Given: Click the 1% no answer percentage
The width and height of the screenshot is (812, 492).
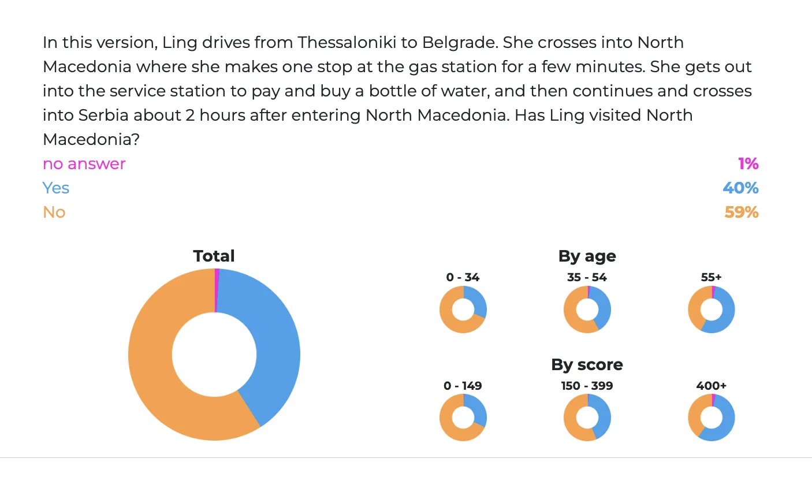Looking at the screenshot, I should (748, 164).
